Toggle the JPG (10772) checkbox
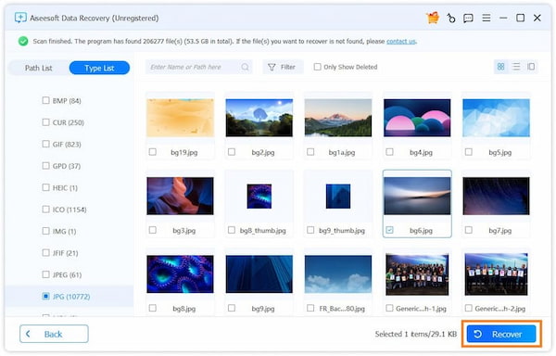This screenshot has width=556, height=356. 45,296
